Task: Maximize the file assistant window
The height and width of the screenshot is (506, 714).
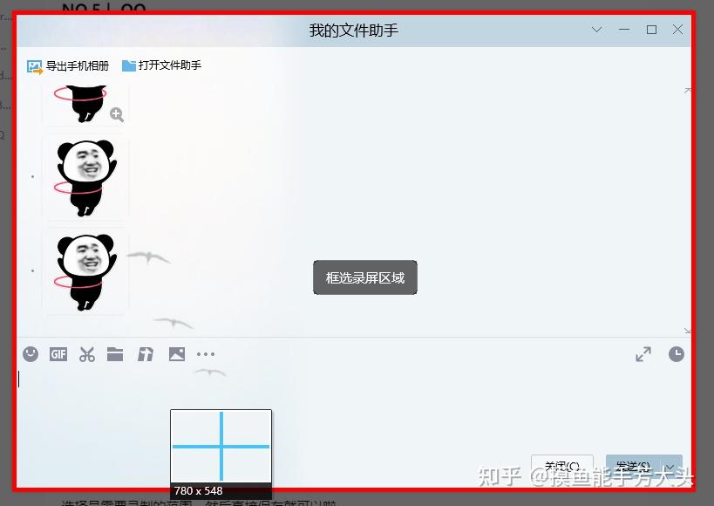Action: click(651, 30)
